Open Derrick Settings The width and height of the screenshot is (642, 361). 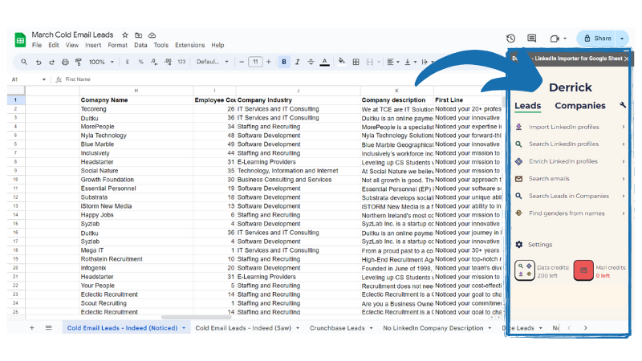534,245
